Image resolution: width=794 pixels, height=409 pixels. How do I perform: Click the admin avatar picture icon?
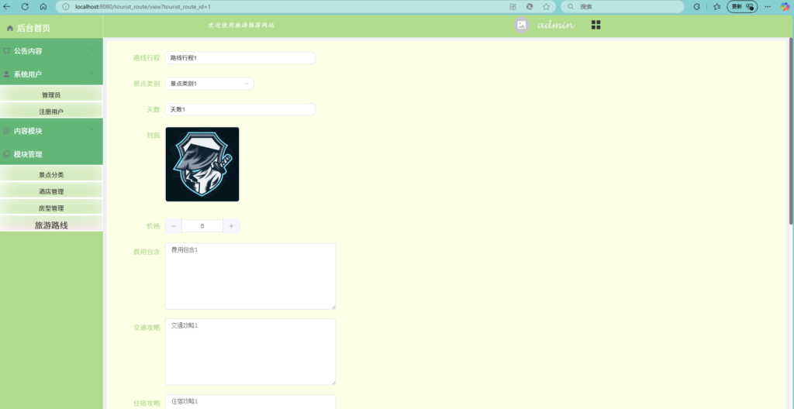click(522, 25)
